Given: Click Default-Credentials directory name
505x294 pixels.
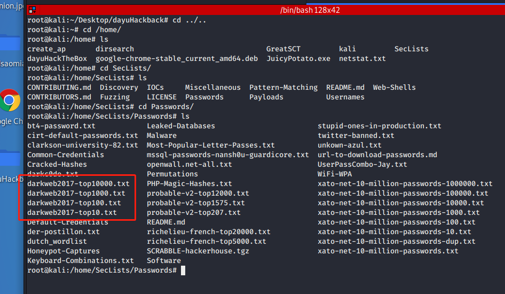Looking at the screenshot, I should [x=68, y=222].
